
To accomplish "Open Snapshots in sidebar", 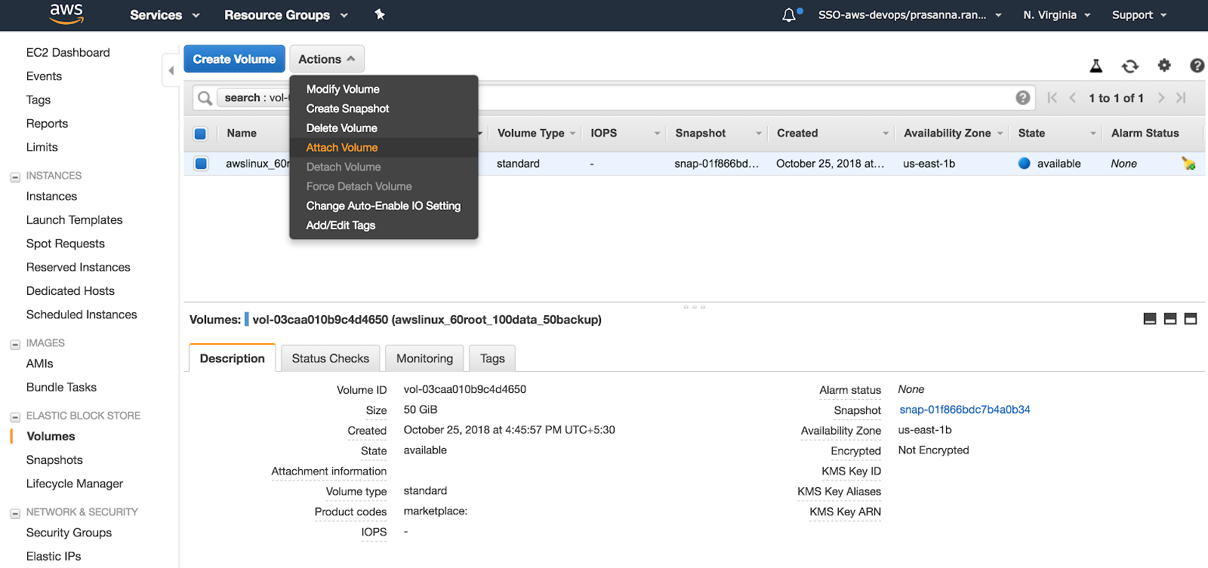I will [54, 460].
